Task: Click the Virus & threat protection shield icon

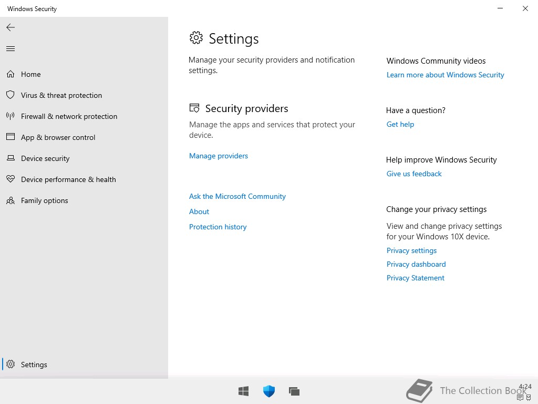Action: click(11, 95)
